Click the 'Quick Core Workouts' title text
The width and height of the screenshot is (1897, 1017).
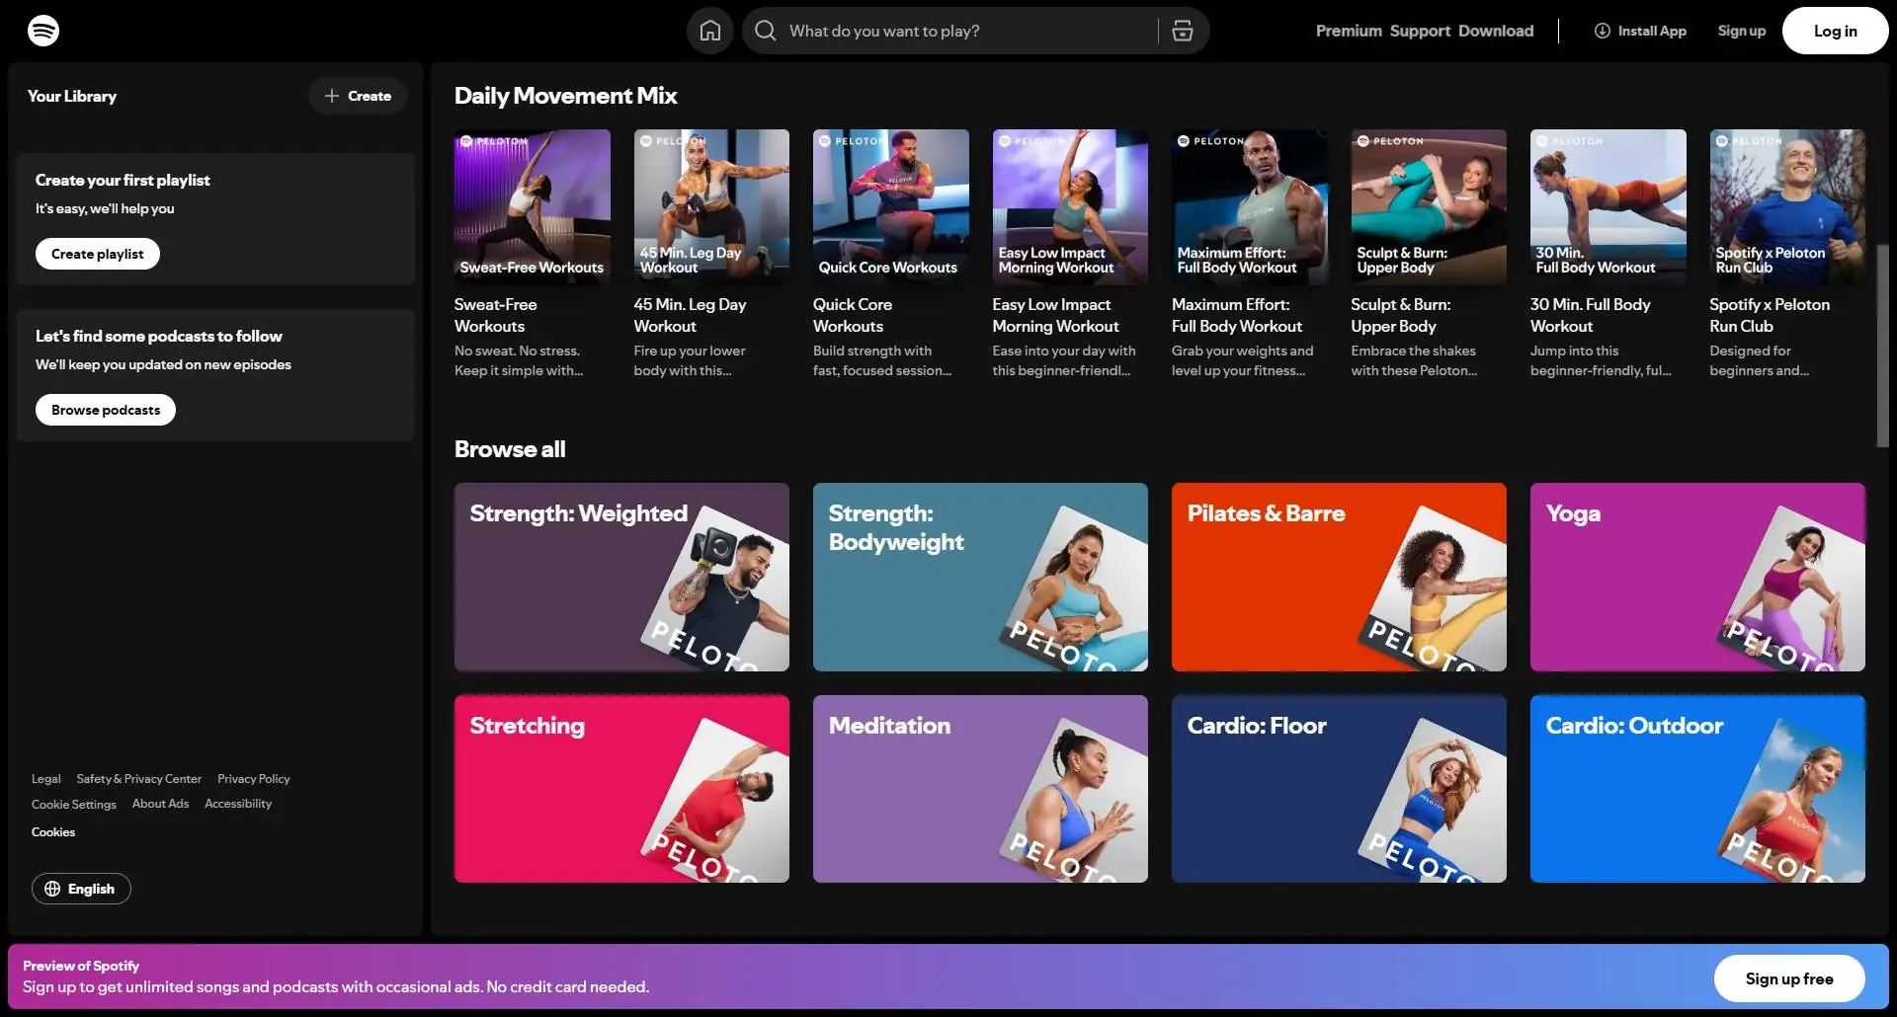853,315
